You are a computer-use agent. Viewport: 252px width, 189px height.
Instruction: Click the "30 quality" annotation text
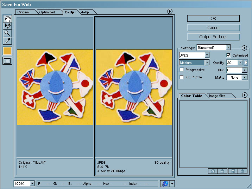click(x=162, y=162)
